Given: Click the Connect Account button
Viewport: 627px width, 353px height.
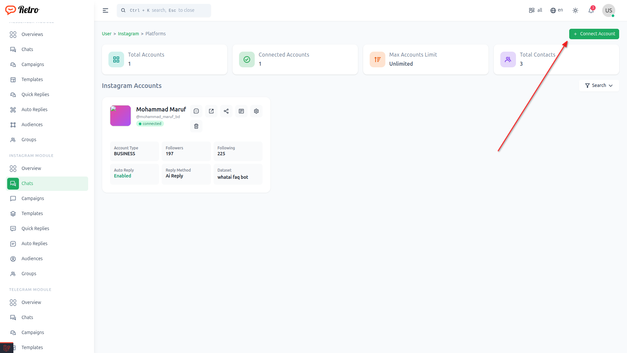Looking at the screenshot, I should tap(594, 34).
